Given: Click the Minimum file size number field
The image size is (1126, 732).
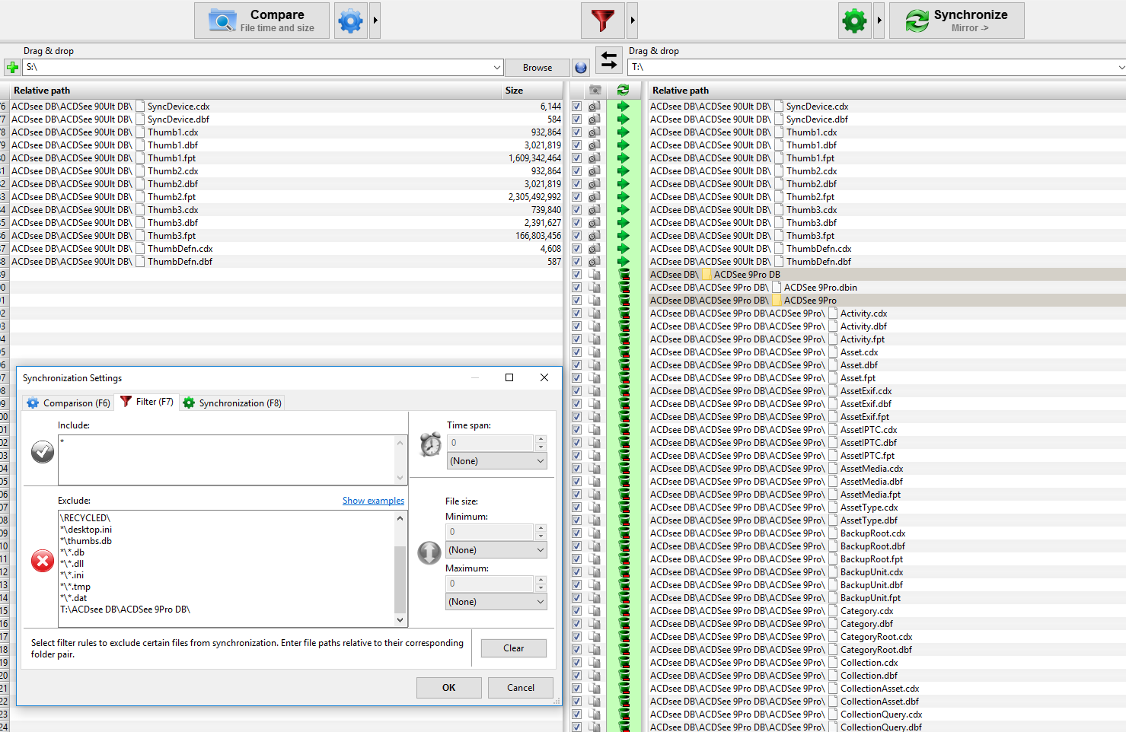Looking at the screenshot, I should tap(490, 532).
